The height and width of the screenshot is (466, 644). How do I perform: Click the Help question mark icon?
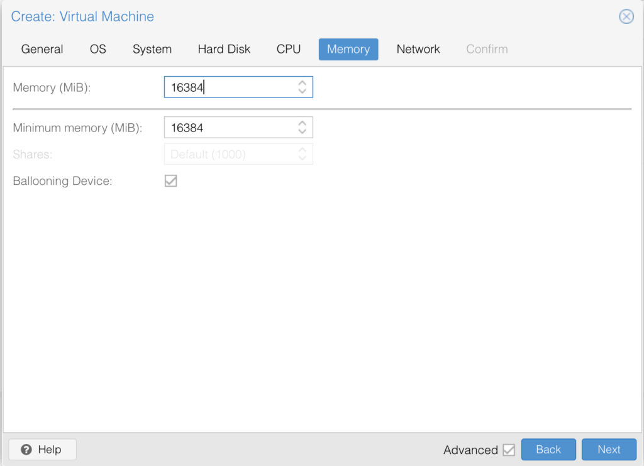coord(25,449)
